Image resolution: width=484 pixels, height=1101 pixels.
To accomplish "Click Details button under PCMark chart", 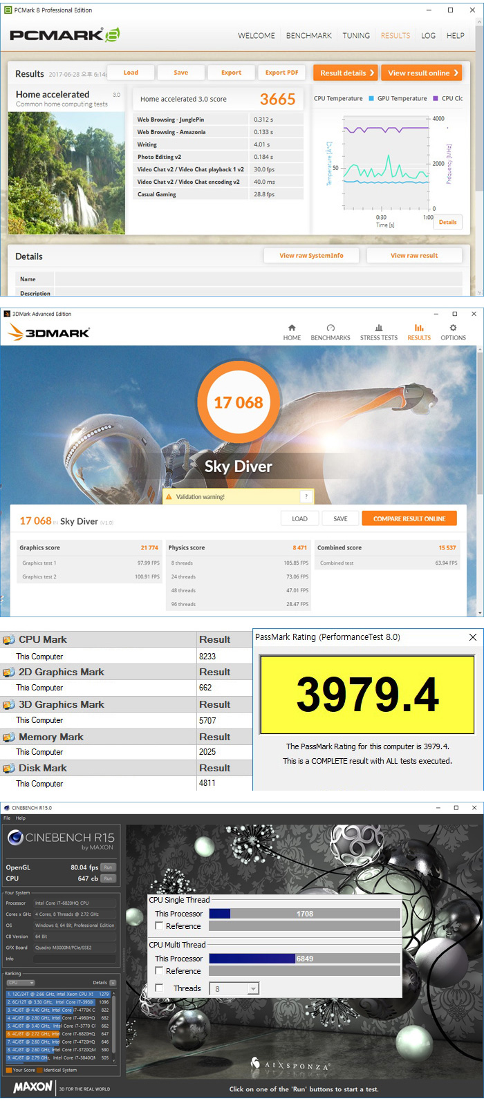I will (x=447, y=222).
